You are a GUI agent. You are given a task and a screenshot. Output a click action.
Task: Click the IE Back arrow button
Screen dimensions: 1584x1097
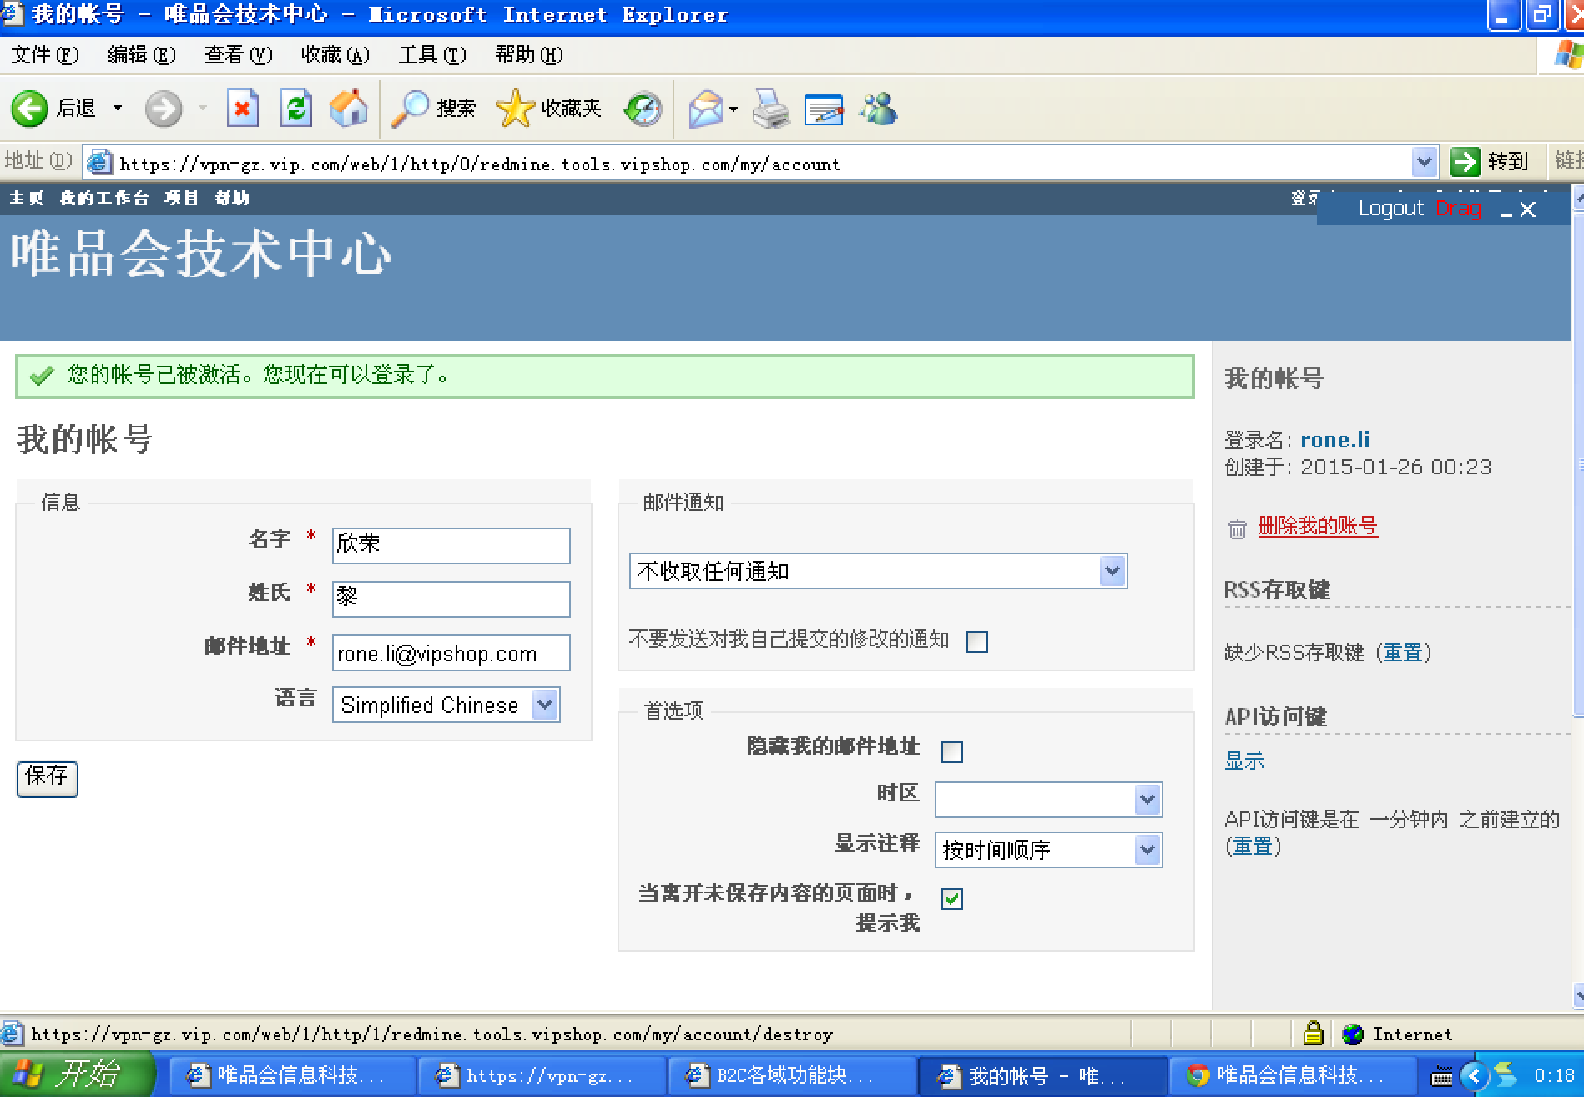[30, 109]
